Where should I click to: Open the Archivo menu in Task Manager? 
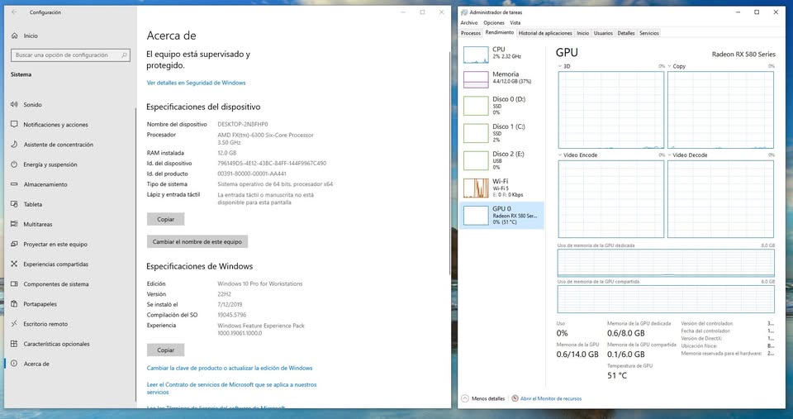[x=469, y=23]
